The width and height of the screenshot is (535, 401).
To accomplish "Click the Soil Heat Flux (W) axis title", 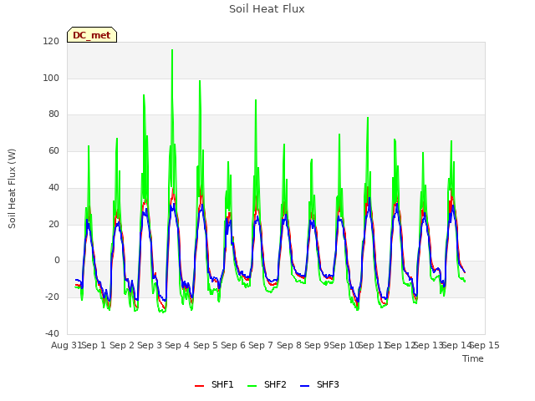I will click(x=12, y=189).
